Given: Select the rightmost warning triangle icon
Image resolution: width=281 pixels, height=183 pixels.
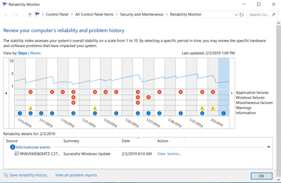Looking at the screenshot, I should (213, 108).
